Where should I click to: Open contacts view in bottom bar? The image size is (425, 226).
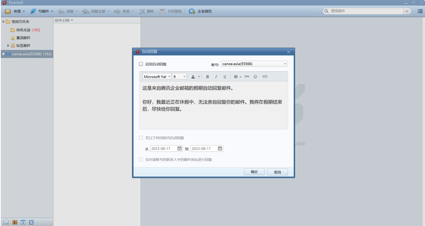click(15, 222)
